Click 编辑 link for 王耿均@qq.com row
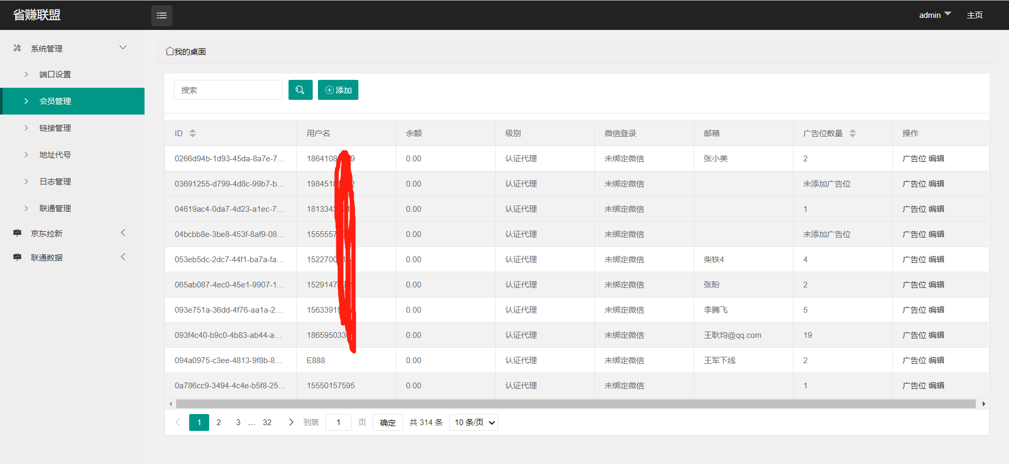Screen dimensions: 1009x464 pyautogui.click(x=936, y=335)
